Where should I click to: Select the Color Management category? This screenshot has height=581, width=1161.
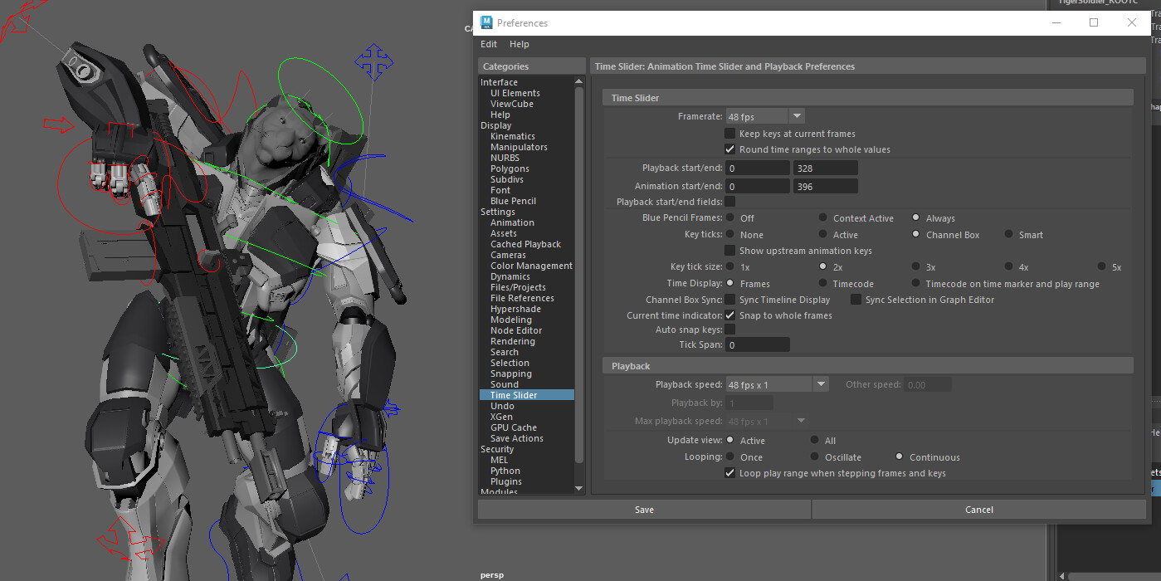(x=531, y=266)
